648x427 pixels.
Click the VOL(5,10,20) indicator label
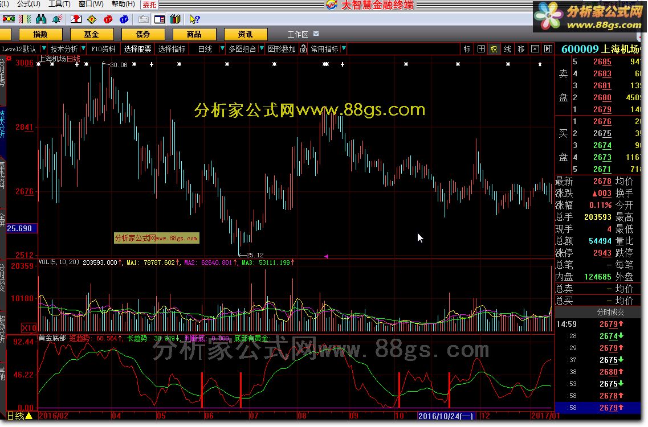coord(59,262)
